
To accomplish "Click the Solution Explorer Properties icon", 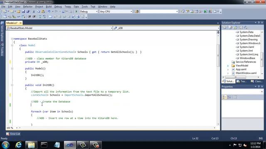I will point(224,27).
